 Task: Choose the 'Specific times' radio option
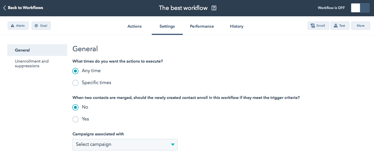coord(75,83)
